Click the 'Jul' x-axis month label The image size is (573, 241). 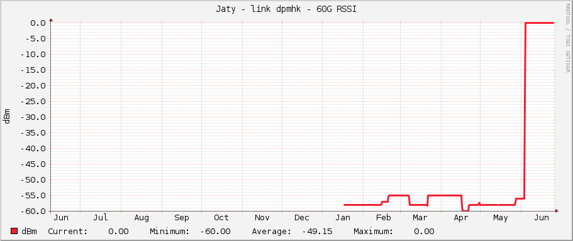101,218
